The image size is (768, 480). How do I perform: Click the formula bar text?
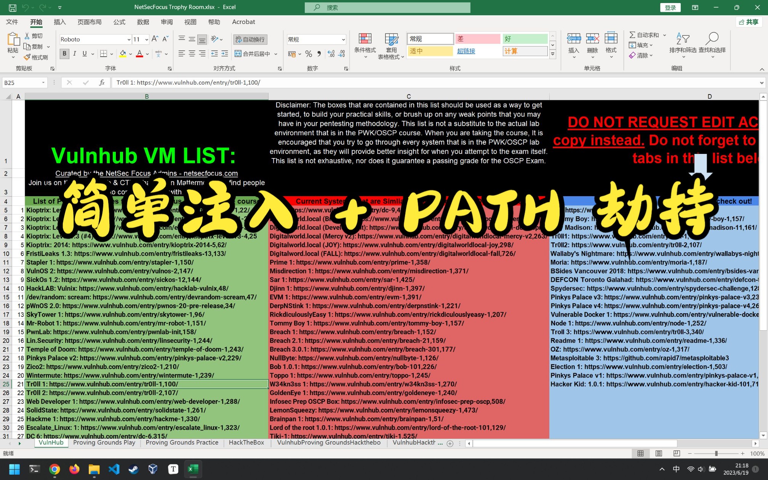[188, 82]
